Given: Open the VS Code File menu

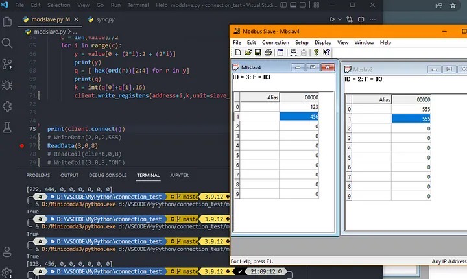Looking at the screenshot, I should click(19, 5).
